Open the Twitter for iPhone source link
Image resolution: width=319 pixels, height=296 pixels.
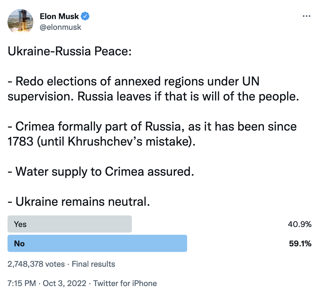coord(125,283)
